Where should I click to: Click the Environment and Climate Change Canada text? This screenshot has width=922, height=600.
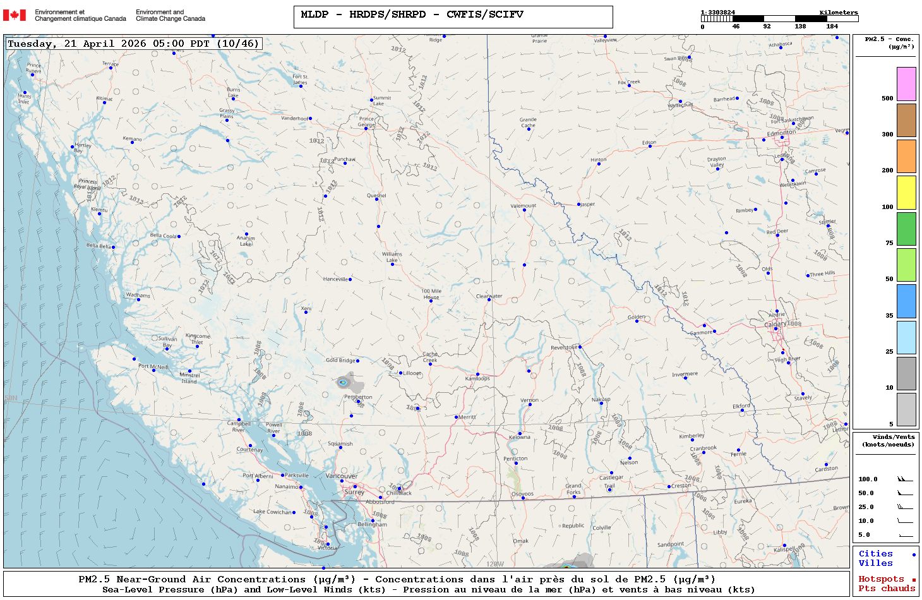pos(171,15)
